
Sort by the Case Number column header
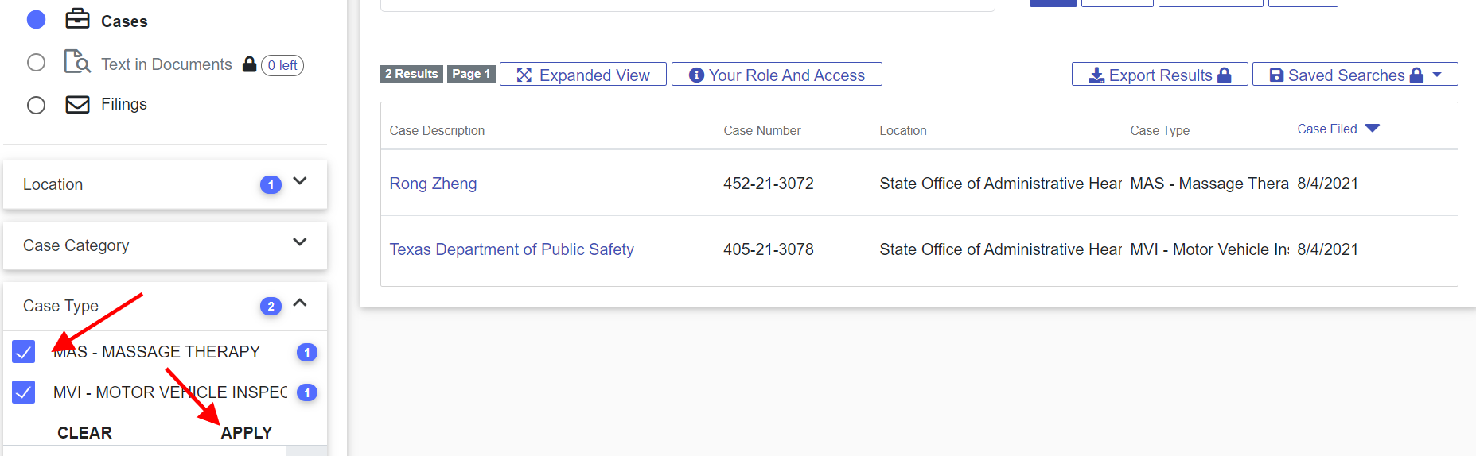[x=761, y=130]
